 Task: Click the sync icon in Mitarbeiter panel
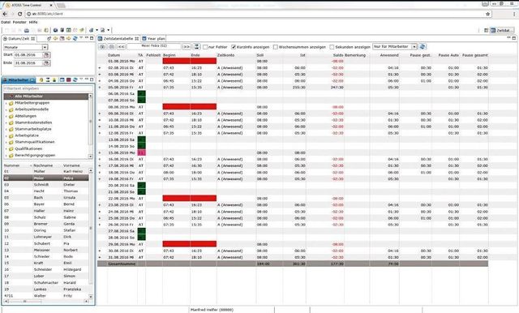(x=75, y=79)
